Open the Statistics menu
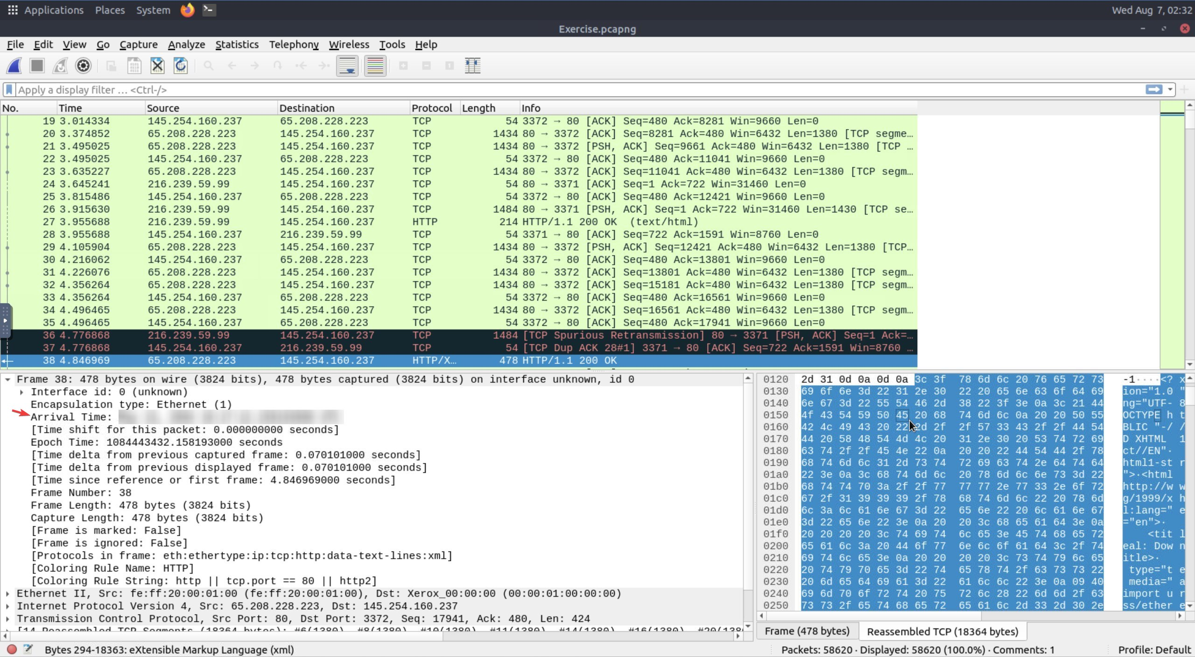 coord(237,44)
